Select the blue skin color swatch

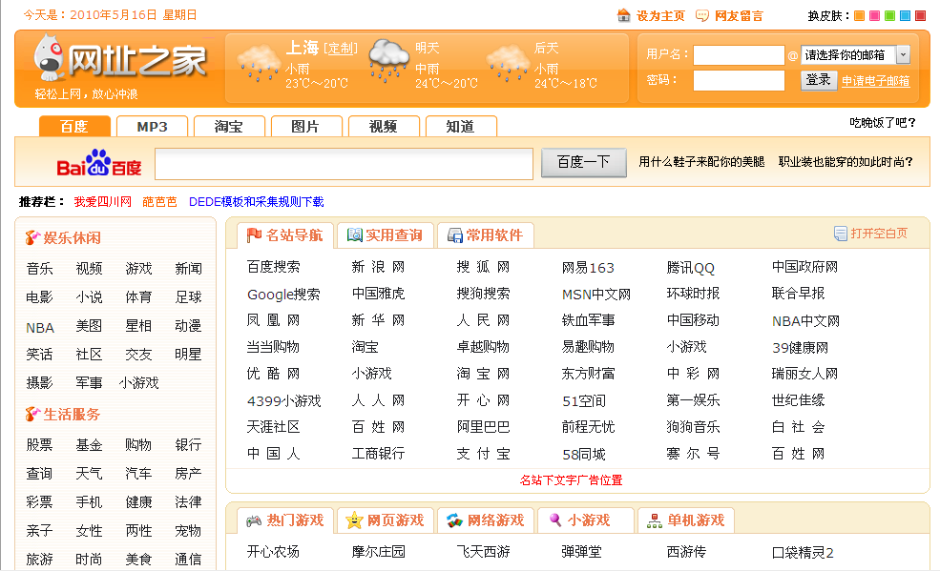(x=906, y=15)
